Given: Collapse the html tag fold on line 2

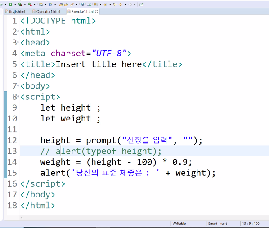Looking at the screenshot, I should click(18, 31).
